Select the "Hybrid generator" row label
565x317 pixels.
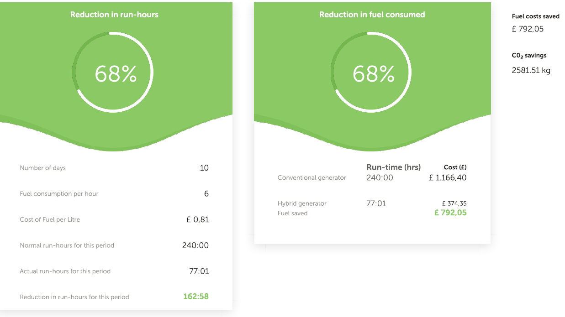coord(302,203)
